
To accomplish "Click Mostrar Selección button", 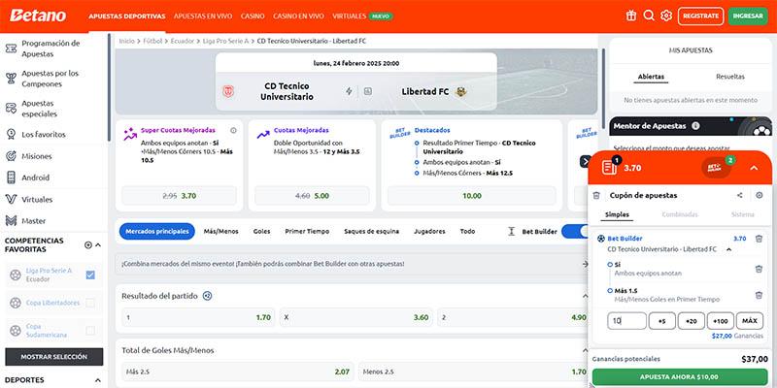I will [54, 357].
